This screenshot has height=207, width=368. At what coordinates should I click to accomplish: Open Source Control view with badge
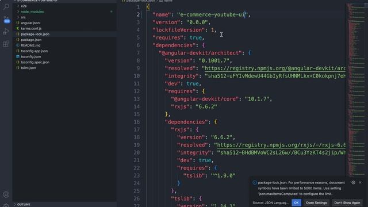[x=6, y=19]
